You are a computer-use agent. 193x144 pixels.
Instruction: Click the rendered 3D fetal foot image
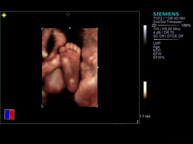pyautogui.click(x=70, y=67)
